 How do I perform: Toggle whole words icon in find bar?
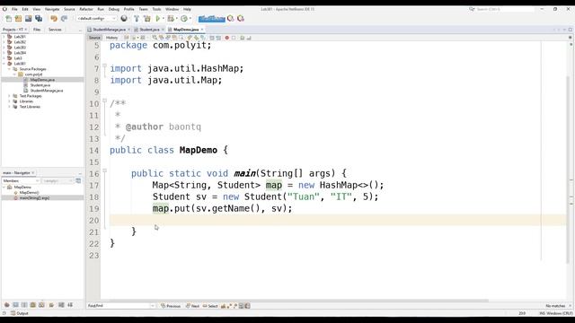[229, 306]
